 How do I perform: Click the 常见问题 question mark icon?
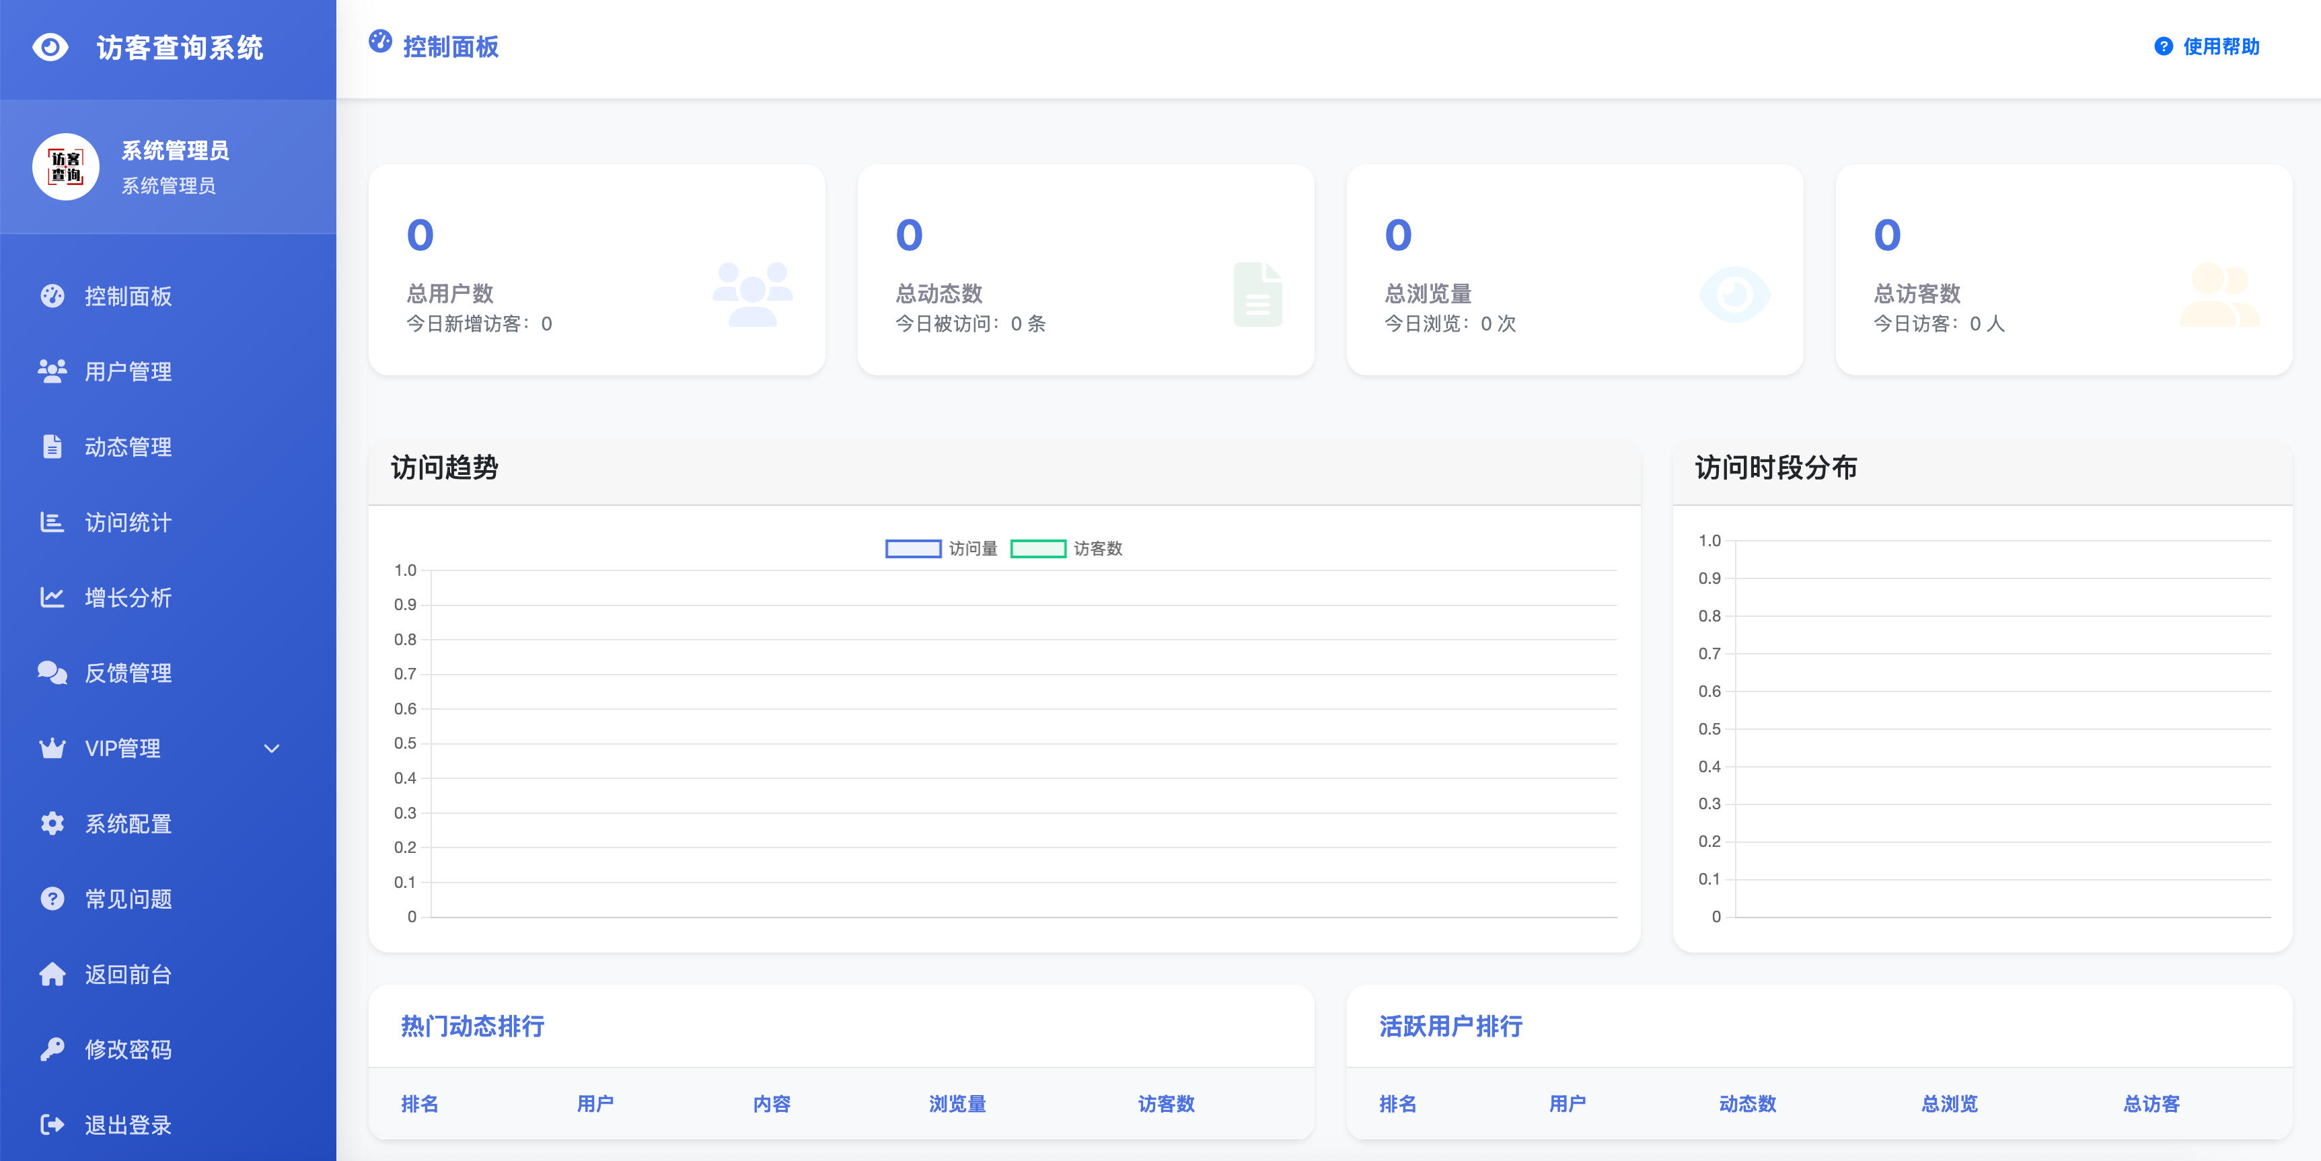(52, 899)
